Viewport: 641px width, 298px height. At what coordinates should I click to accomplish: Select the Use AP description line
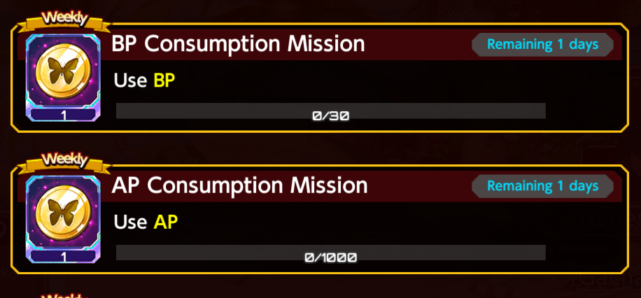pos(146,222)
